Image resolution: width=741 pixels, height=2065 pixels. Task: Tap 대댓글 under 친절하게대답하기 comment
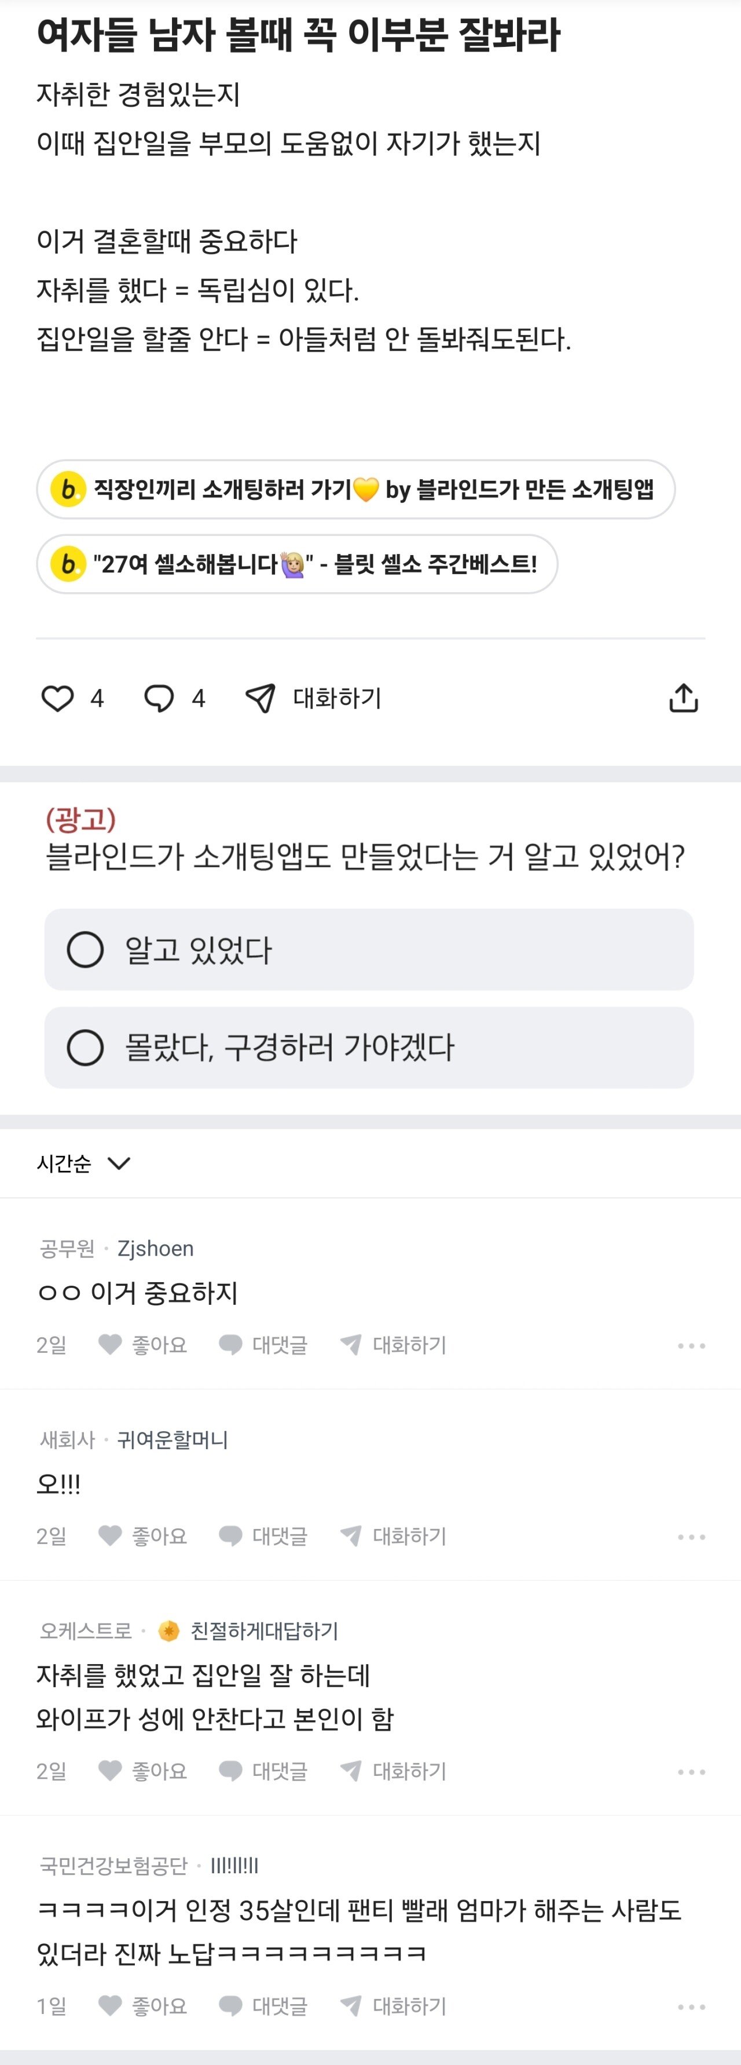[263, 1771]
